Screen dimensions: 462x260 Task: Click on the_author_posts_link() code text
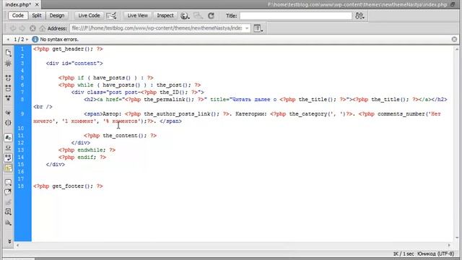[x=181, y=114]
